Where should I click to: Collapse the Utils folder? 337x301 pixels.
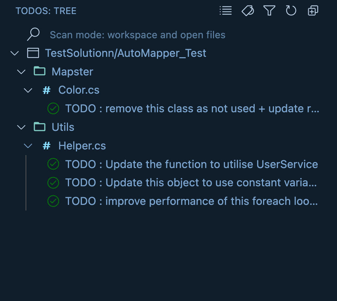pos(21,127)
